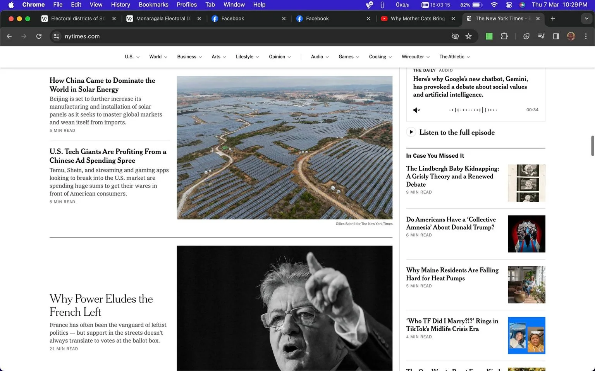Open the article about China dominating solar energy
This screenshot has width=595, height=371.
(x=102, y=85)
